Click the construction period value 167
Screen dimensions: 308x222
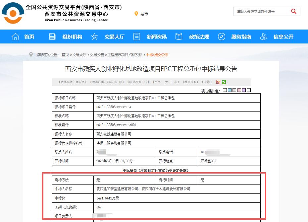(99, 207)
